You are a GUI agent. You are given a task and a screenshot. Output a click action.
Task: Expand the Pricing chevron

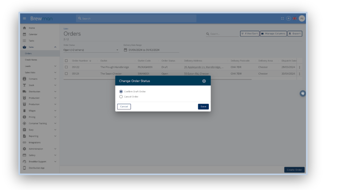pos(55,117)
